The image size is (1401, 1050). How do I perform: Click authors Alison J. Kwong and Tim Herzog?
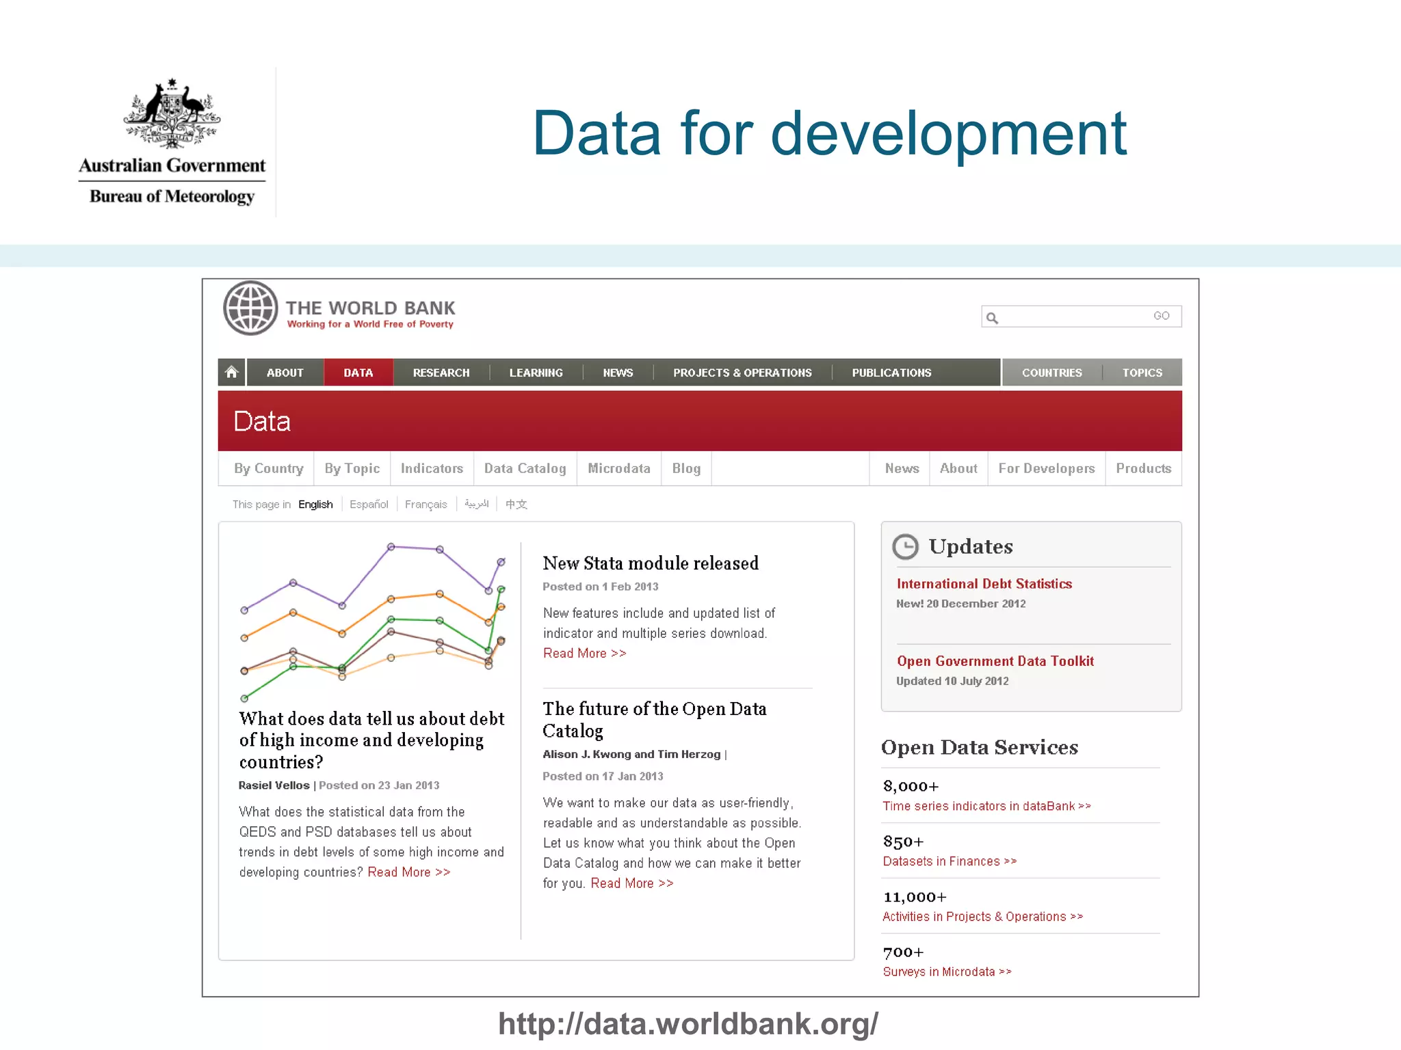click(x=631, y=754)
